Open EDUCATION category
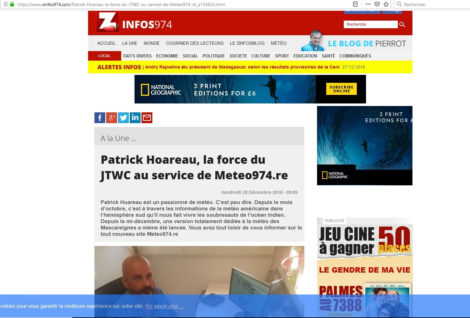This screenshot has height=318, width=470. [x=305, y=56]
